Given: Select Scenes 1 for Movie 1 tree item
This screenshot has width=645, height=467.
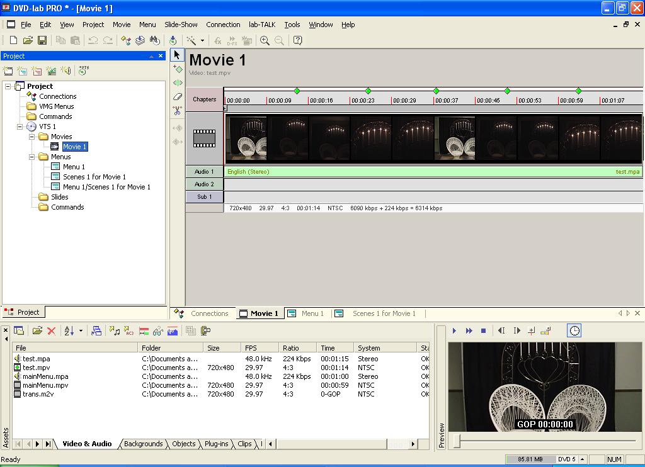Looking at the screenshot, I should click(x=94, y=177).
